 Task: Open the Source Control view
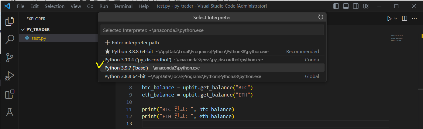(x=10, y=58)
